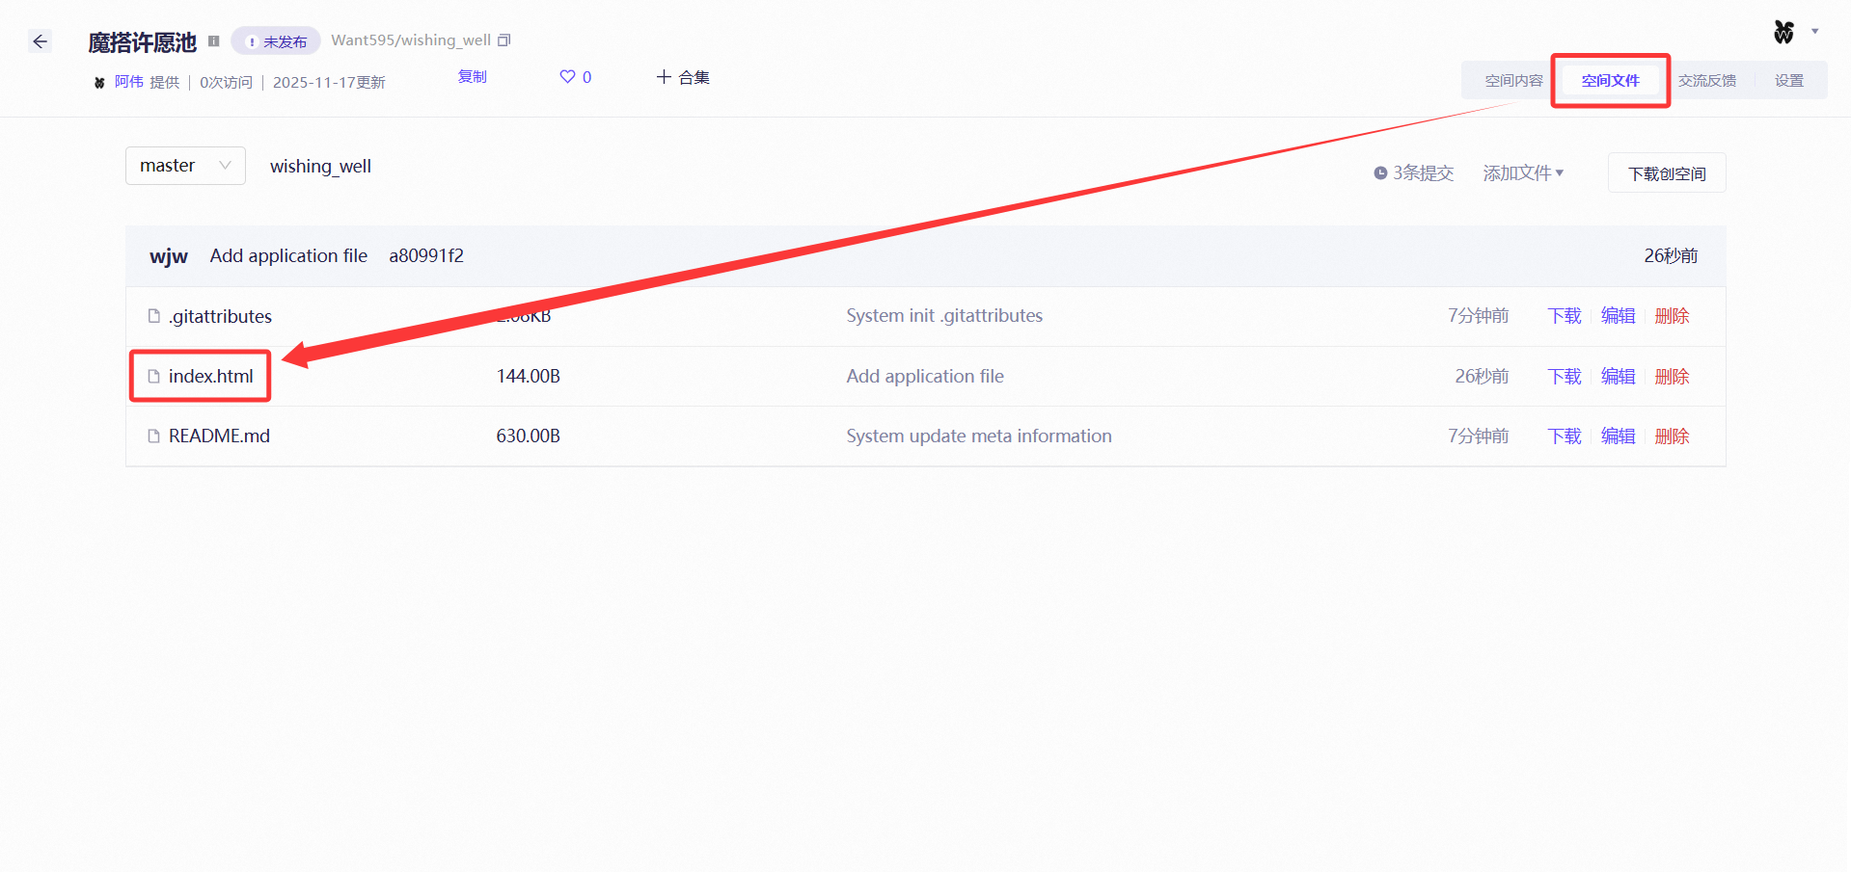Expand 添加文件 dropdown
This screenshot has width=1851, height=872.
tap(1523, 173)
